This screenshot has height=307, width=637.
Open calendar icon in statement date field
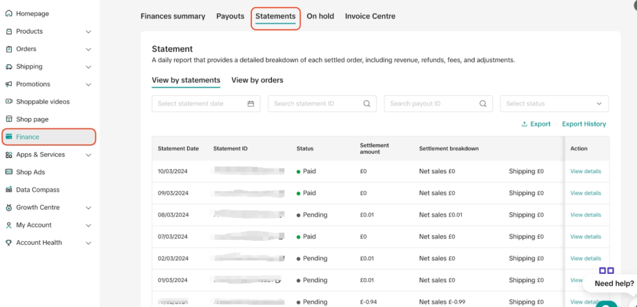point(251,104)
